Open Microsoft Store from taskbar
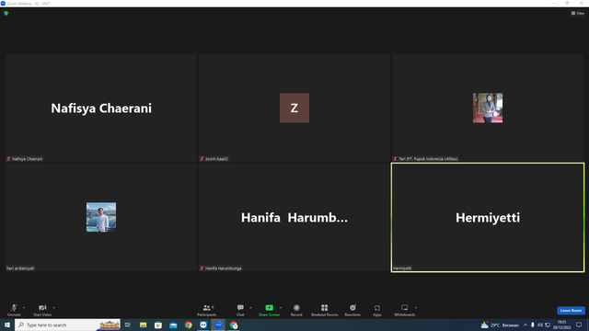The width and height of the screenshot is (589, 331). point(158,325)
